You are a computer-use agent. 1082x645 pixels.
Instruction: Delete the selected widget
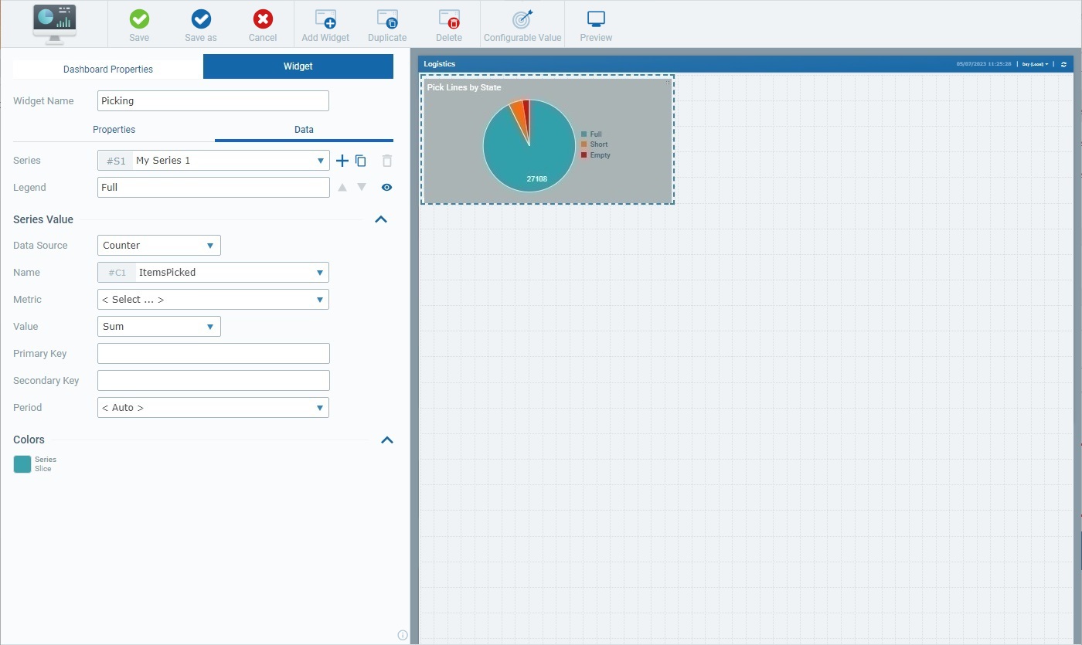point(448,23)
